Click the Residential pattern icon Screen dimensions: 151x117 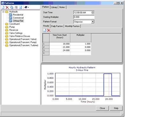(x=11, y=15)
